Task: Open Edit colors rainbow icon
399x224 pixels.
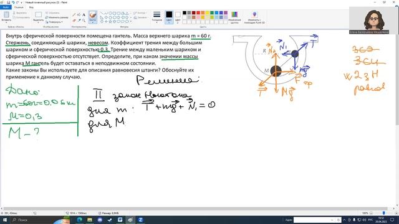Action: pyautogui.click(x=234, y=17)
